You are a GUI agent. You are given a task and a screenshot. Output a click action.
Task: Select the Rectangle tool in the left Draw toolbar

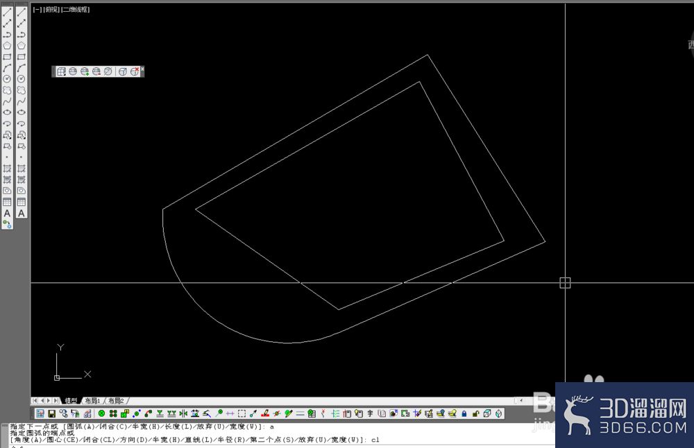pos(7,57)
